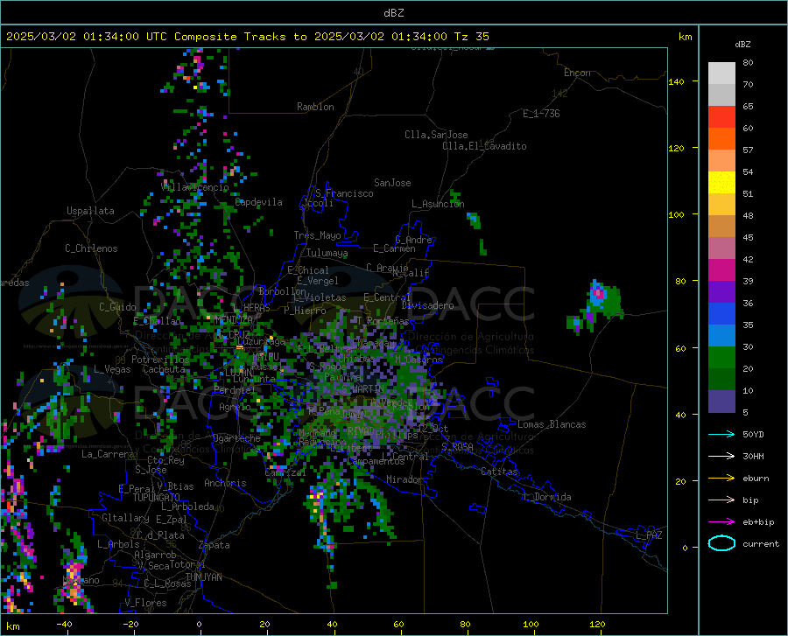
Task: Click the isolated storm cell near Divisadero east
Action: (x=597, y=306)
